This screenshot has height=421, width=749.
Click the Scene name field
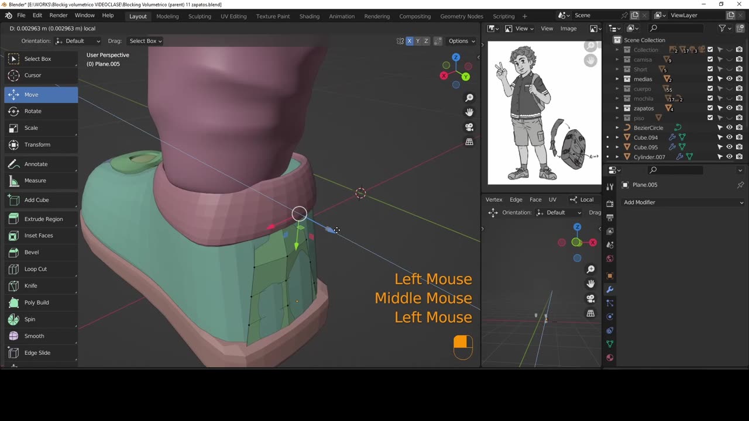[x=596, y=15]
